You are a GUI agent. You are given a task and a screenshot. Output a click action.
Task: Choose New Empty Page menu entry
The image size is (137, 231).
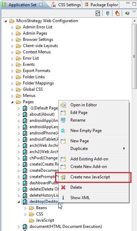coord(94,131)
